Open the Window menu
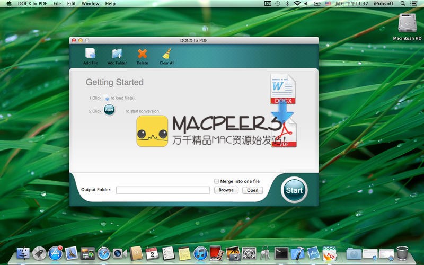This screenshot has width=424, height=265. 90,3
